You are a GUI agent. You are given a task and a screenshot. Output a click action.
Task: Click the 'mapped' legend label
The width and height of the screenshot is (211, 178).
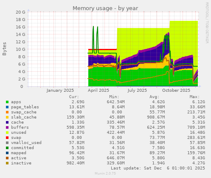point(19,153)
